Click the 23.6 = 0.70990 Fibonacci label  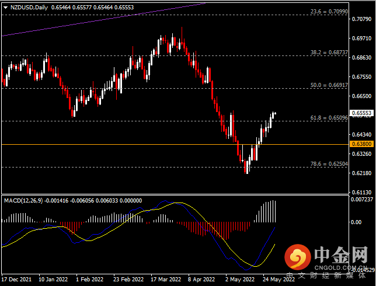[329, 11]
